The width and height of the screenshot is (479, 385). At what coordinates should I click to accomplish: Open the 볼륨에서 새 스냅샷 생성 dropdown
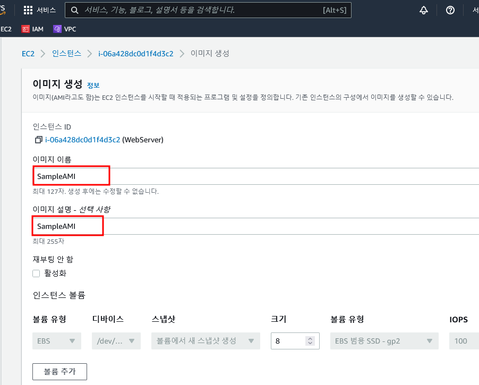coord(206,341)
